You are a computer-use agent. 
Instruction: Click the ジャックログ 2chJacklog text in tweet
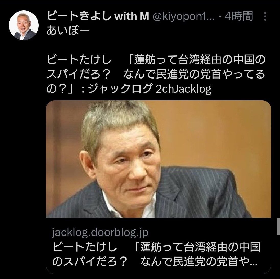click(x=150, y=89)
